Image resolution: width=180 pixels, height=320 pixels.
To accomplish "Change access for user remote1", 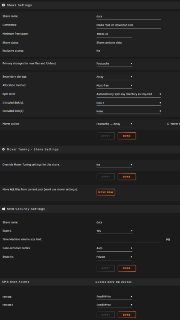I will pyautogui.click(x=114, y=305).
